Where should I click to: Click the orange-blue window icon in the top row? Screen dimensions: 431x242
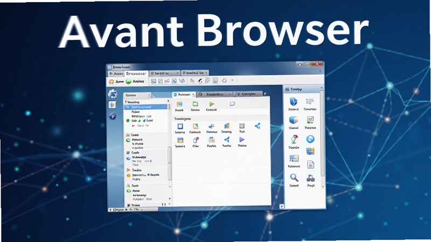[179, 104]
